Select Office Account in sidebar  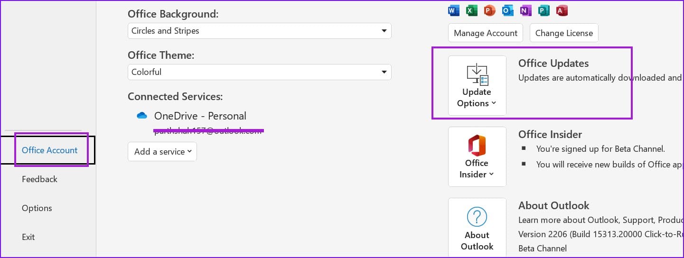coord(49,150)
